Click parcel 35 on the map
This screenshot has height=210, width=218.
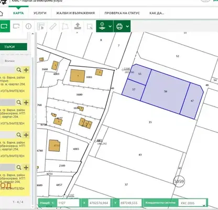pyautogui.click(x=150, y=122)
